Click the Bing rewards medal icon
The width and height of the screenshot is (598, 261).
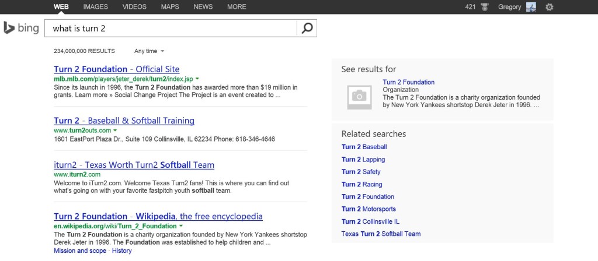(x=485, y=7)
